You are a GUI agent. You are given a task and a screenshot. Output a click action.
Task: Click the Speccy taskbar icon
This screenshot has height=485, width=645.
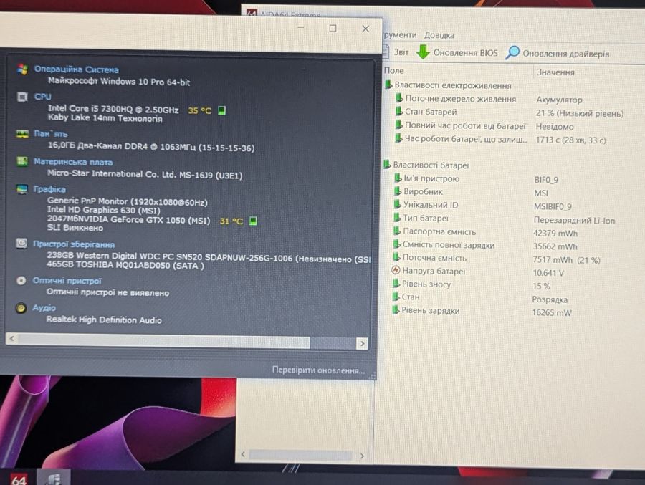pos(54,479)
